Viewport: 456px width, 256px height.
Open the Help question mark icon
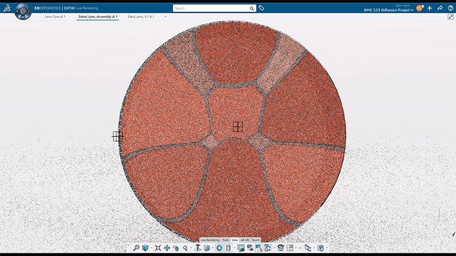[451, 8]
